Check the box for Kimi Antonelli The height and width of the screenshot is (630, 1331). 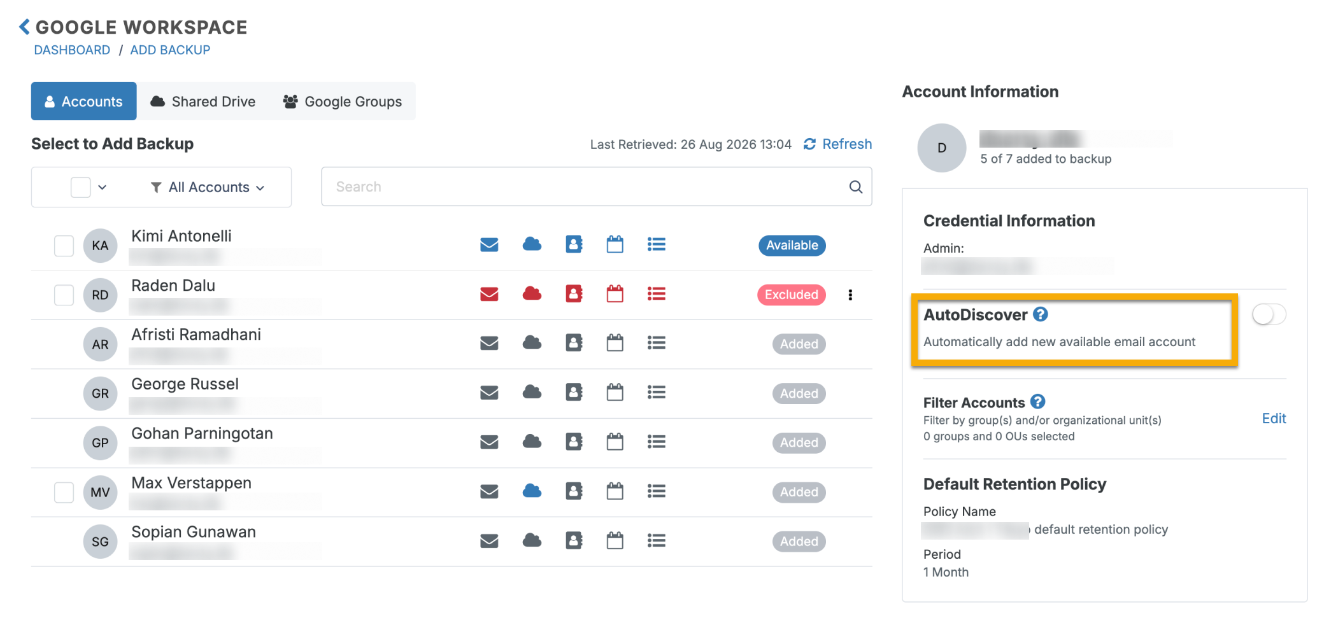pyautogui.click(x=64, y=246)
